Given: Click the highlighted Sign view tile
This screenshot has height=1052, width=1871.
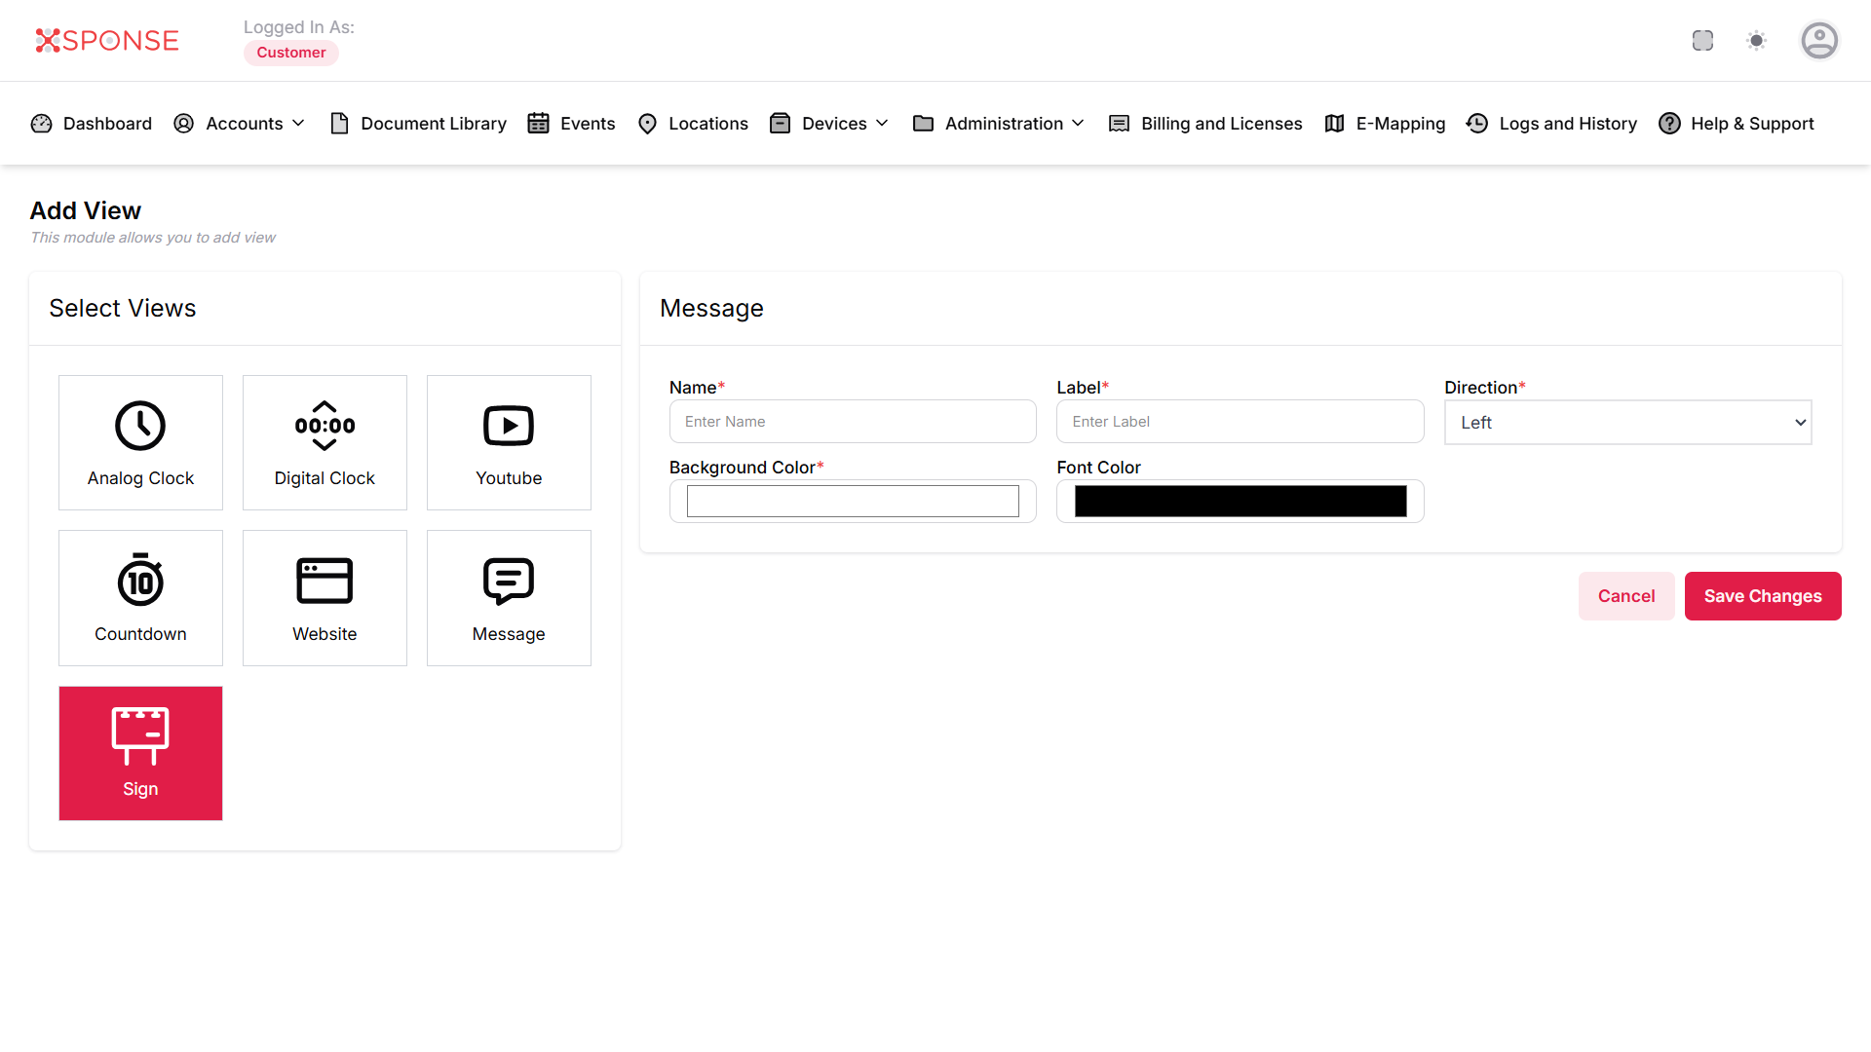Looking at the screenshot, I should (x=140, y=753).
